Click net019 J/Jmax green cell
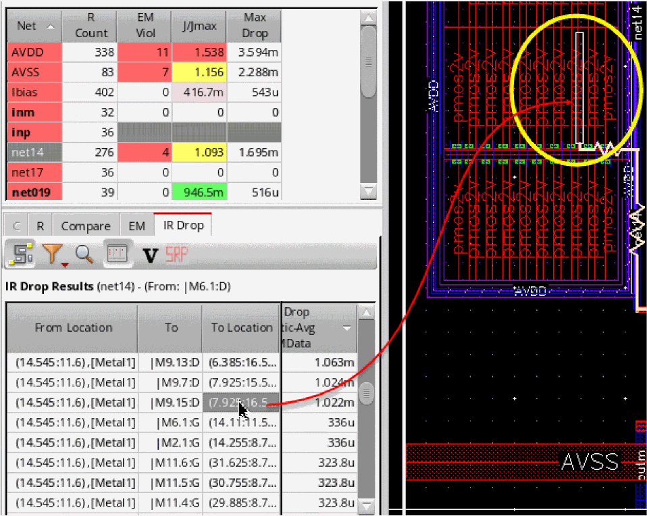The image size is (647, 516). 199,192
